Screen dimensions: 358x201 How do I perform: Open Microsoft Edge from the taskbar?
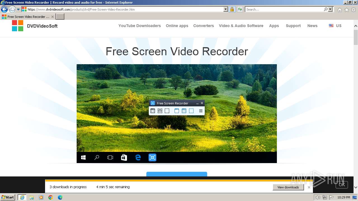(x=60, y=197)
